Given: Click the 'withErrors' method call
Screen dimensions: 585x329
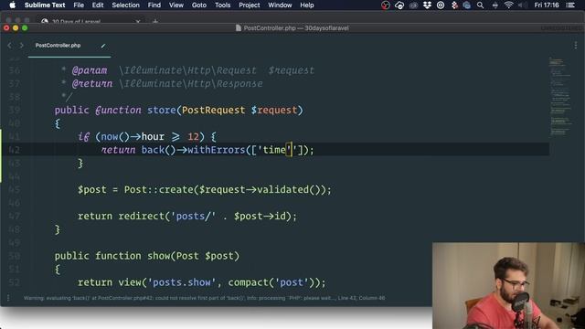Looking at the screenshot, I should [x=216, y=150].
